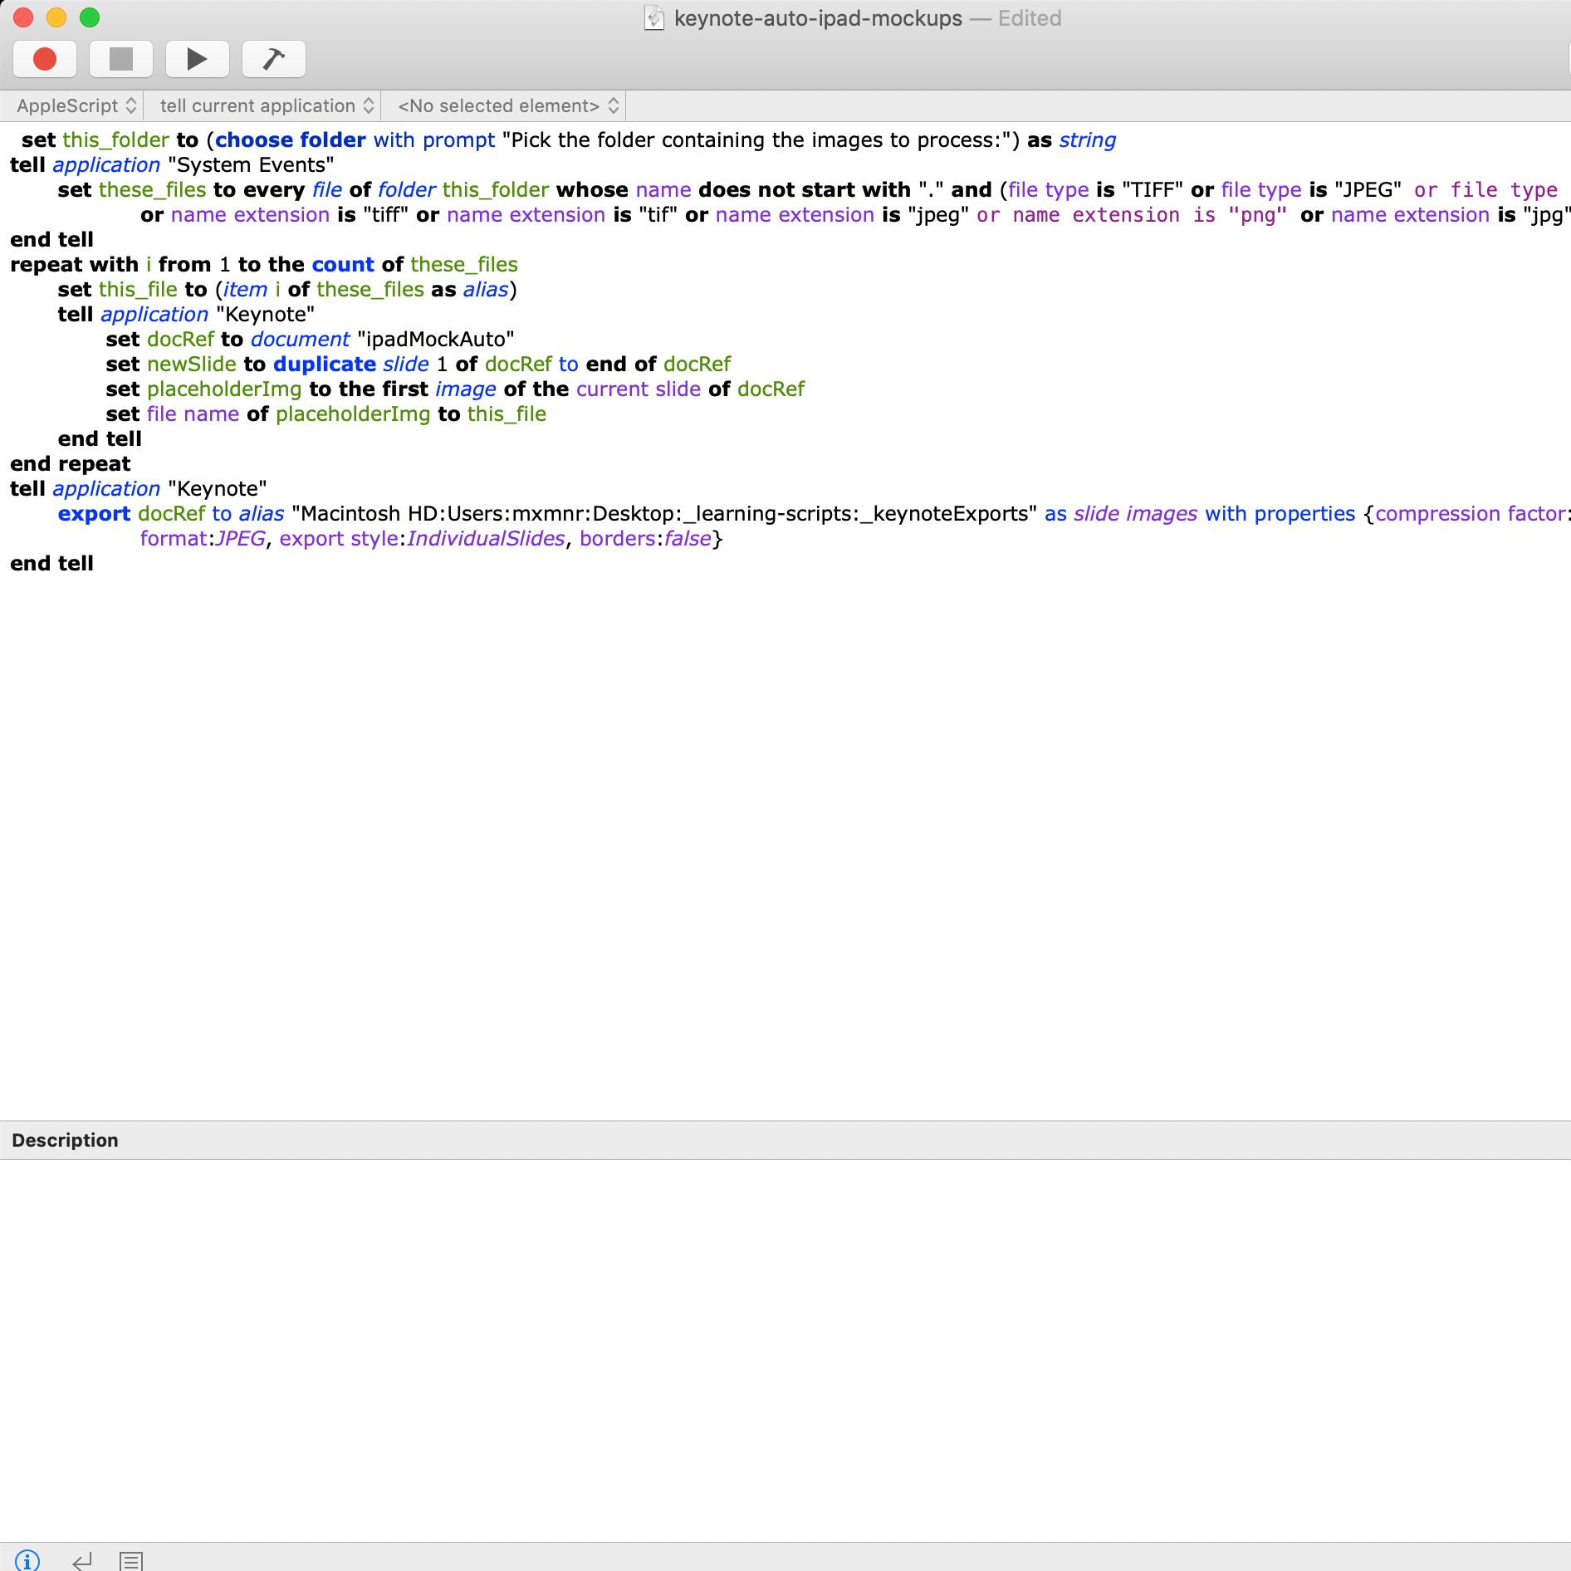The image size is (1571, 1571).
Task: Click the Description pane header
Action: coord(785,1140)
